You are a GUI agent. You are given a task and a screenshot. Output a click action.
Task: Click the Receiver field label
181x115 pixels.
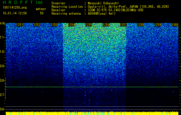(x=58, y=10)
